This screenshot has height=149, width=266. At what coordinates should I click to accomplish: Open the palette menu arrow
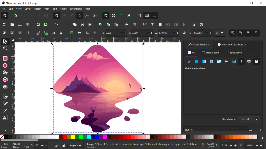pyautogui.click(x=262, y=138)
